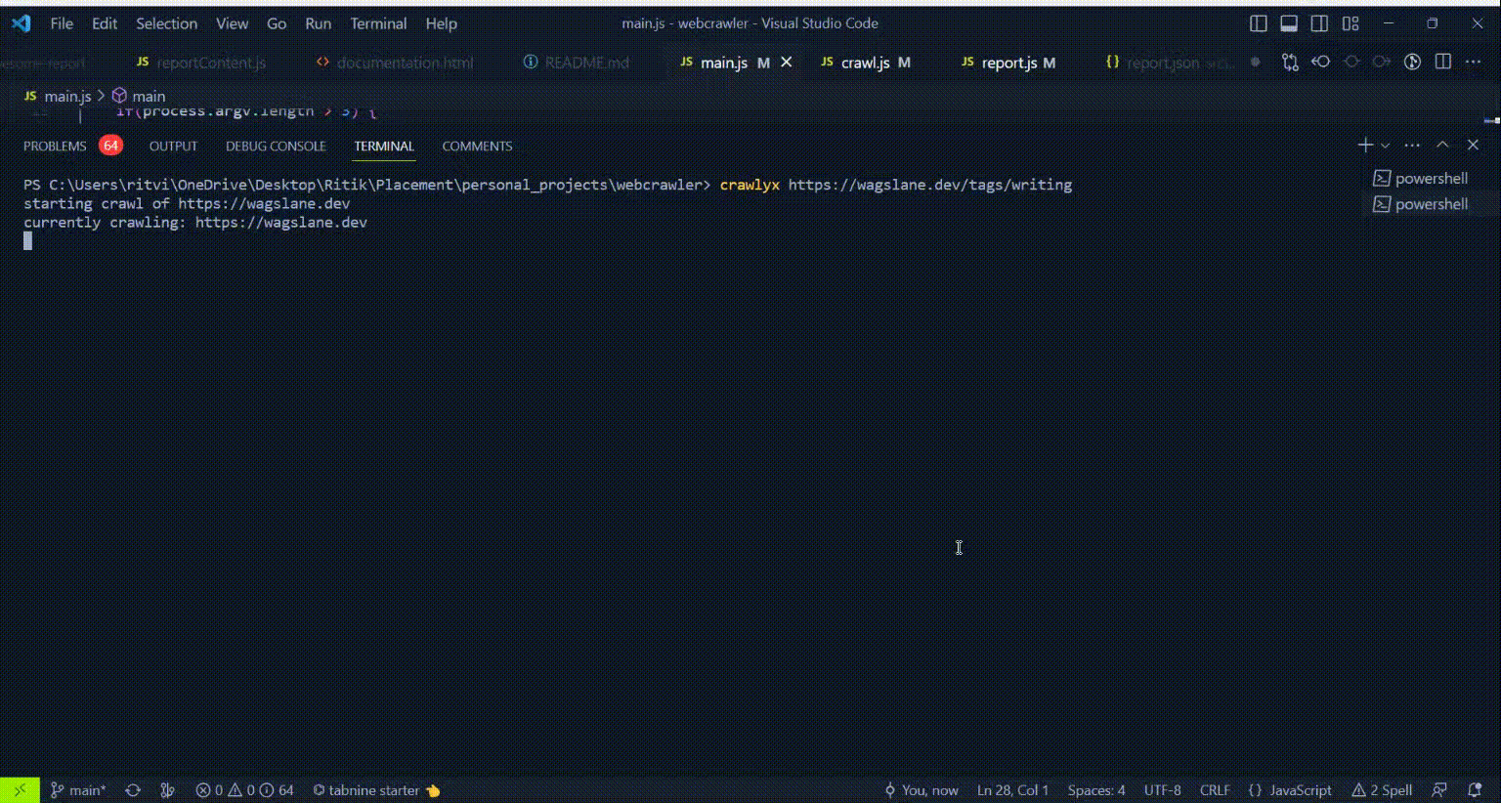Focus the terminal cursor block
This screenshot has height=803, width=1501.
pyautogui.click(x=27, y=240)
